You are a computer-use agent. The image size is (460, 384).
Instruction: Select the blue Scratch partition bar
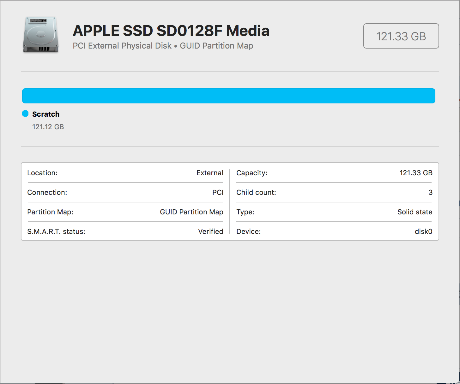[x=229, y=96]
